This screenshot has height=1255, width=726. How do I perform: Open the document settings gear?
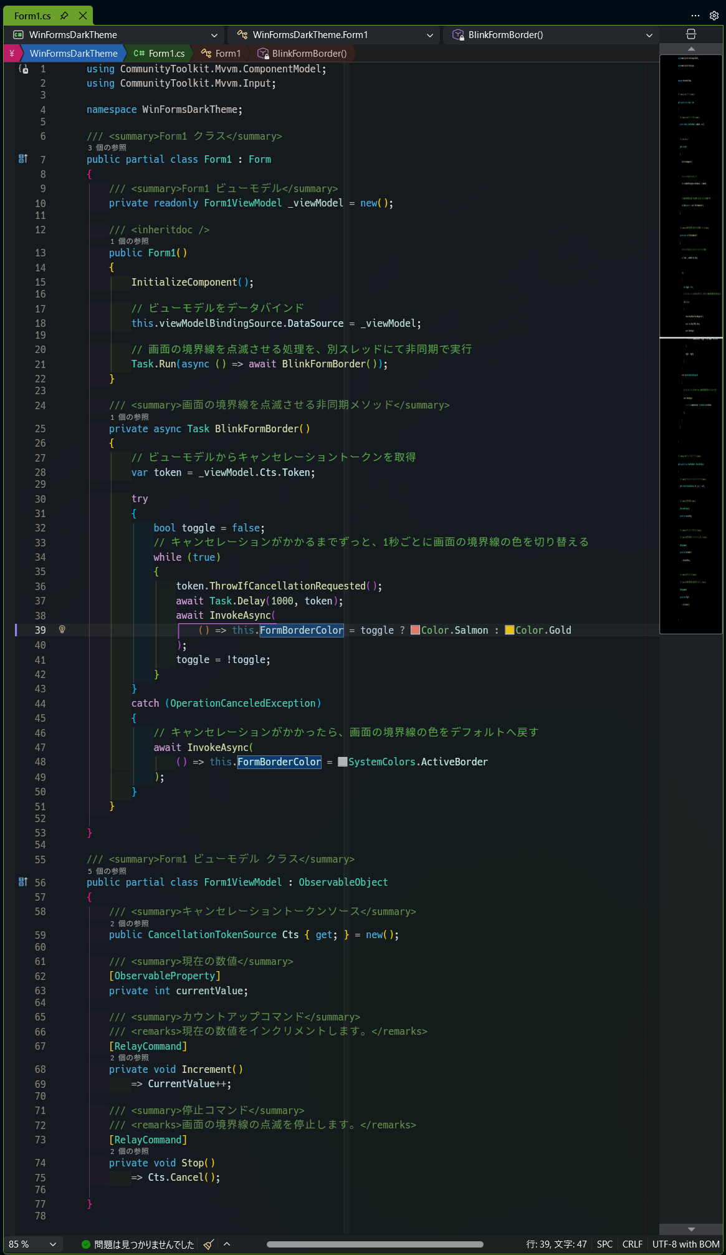[x=714, y=16]
